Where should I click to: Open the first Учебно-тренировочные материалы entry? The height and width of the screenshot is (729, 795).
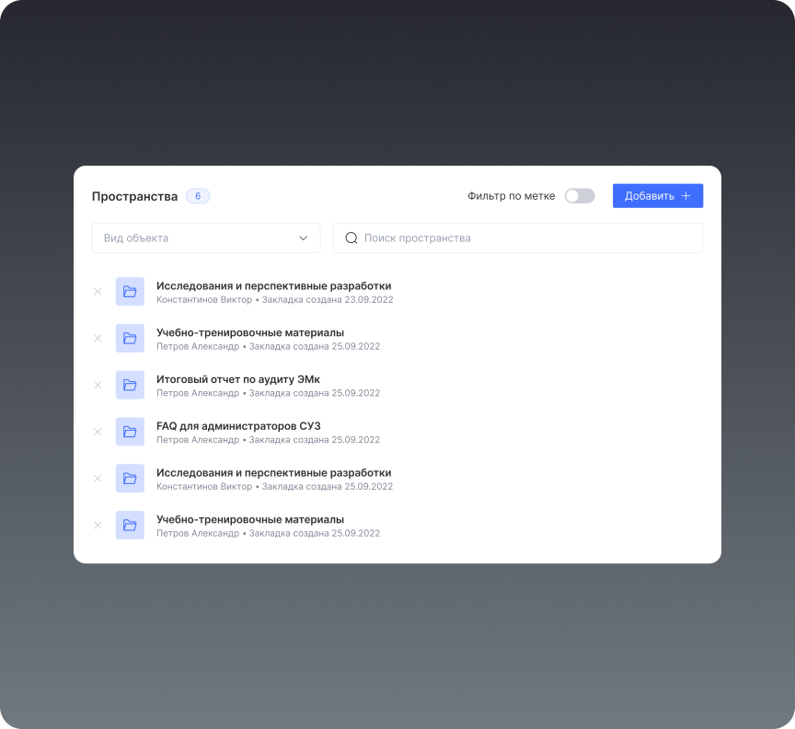pos(249,332)
